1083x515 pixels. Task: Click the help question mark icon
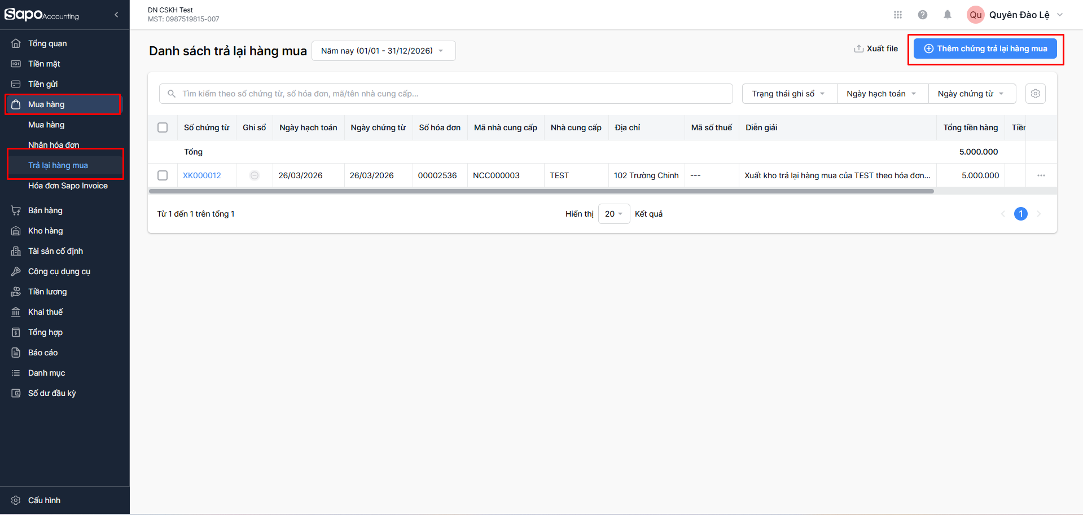923,15
